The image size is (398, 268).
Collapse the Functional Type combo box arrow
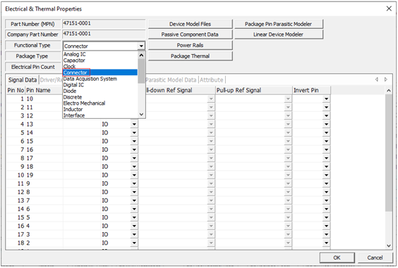tap(141, 46)
